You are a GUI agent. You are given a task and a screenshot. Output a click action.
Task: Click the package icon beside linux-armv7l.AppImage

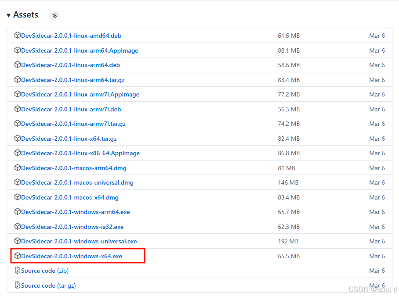pyautogui.click(x=17, y=94)
